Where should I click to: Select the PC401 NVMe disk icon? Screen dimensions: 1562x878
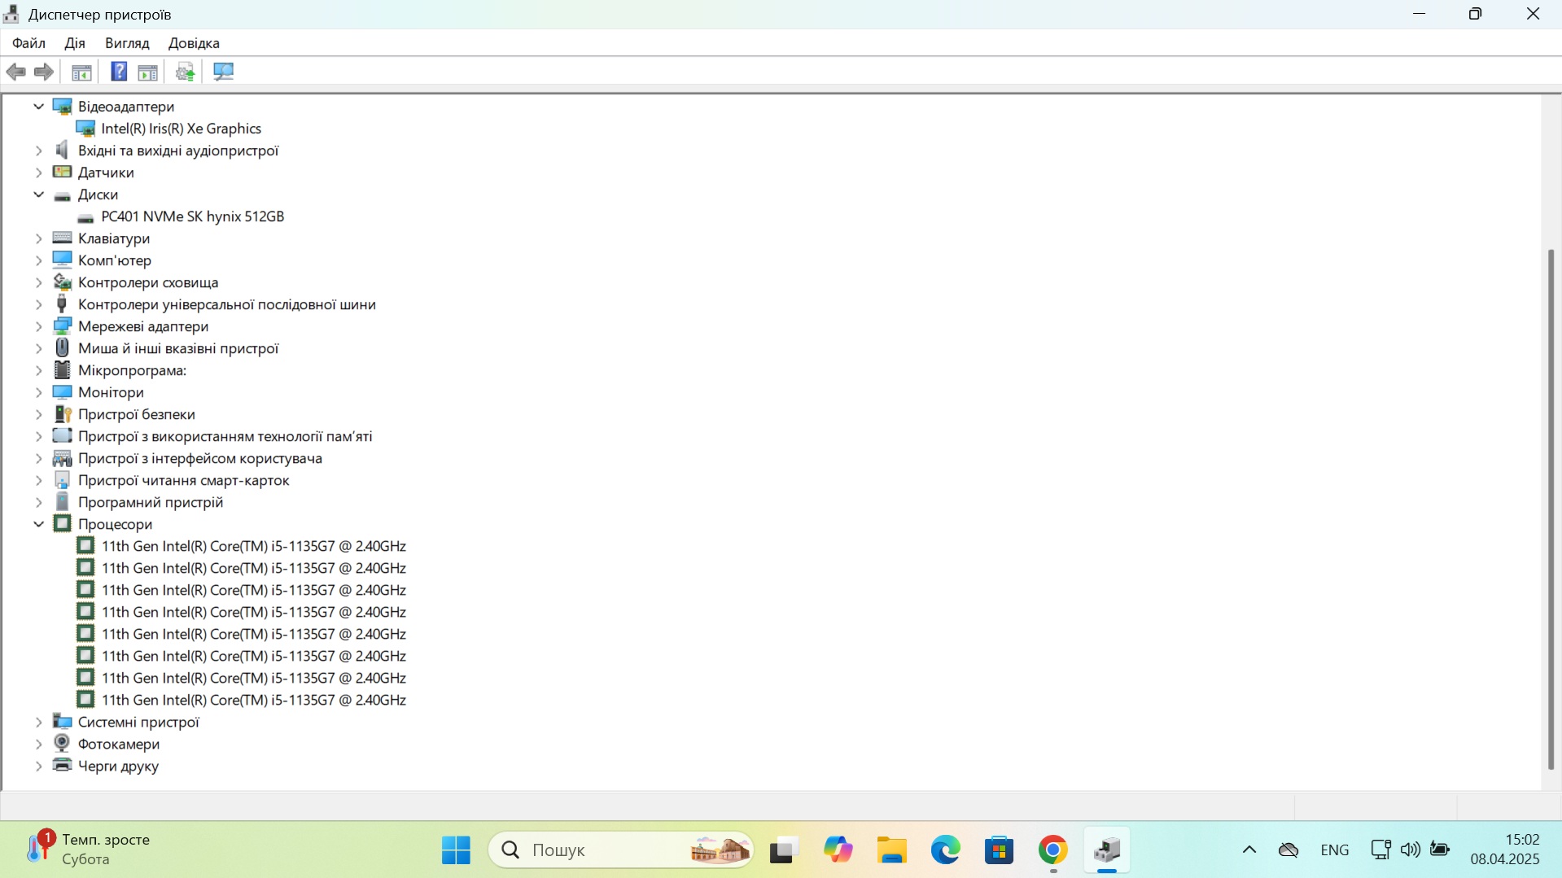(85, 217)
